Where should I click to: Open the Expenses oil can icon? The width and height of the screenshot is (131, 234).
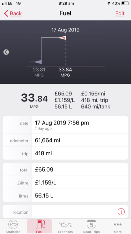[x=65, y=224]
